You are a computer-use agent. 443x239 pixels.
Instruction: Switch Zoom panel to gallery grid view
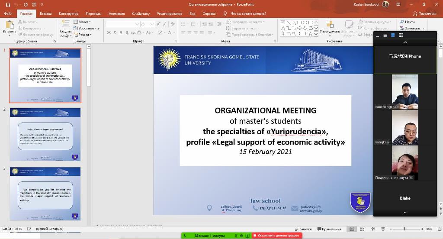pos(401,35)
